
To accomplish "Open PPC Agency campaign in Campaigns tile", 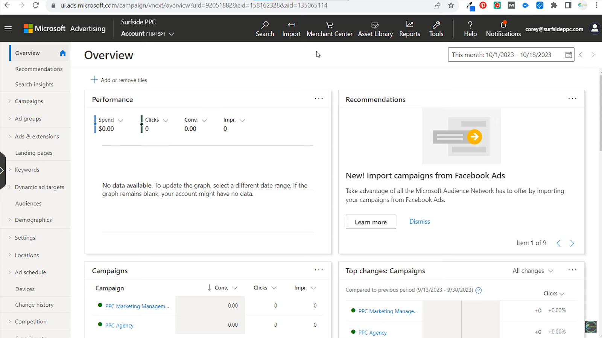I will pos(119,326).
